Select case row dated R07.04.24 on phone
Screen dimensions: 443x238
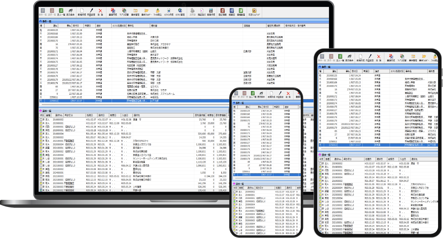(267, 111)
